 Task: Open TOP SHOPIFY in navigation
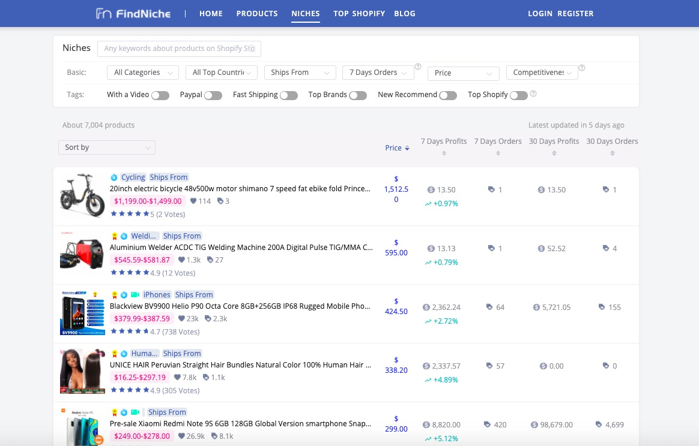[x=359, y=13]
